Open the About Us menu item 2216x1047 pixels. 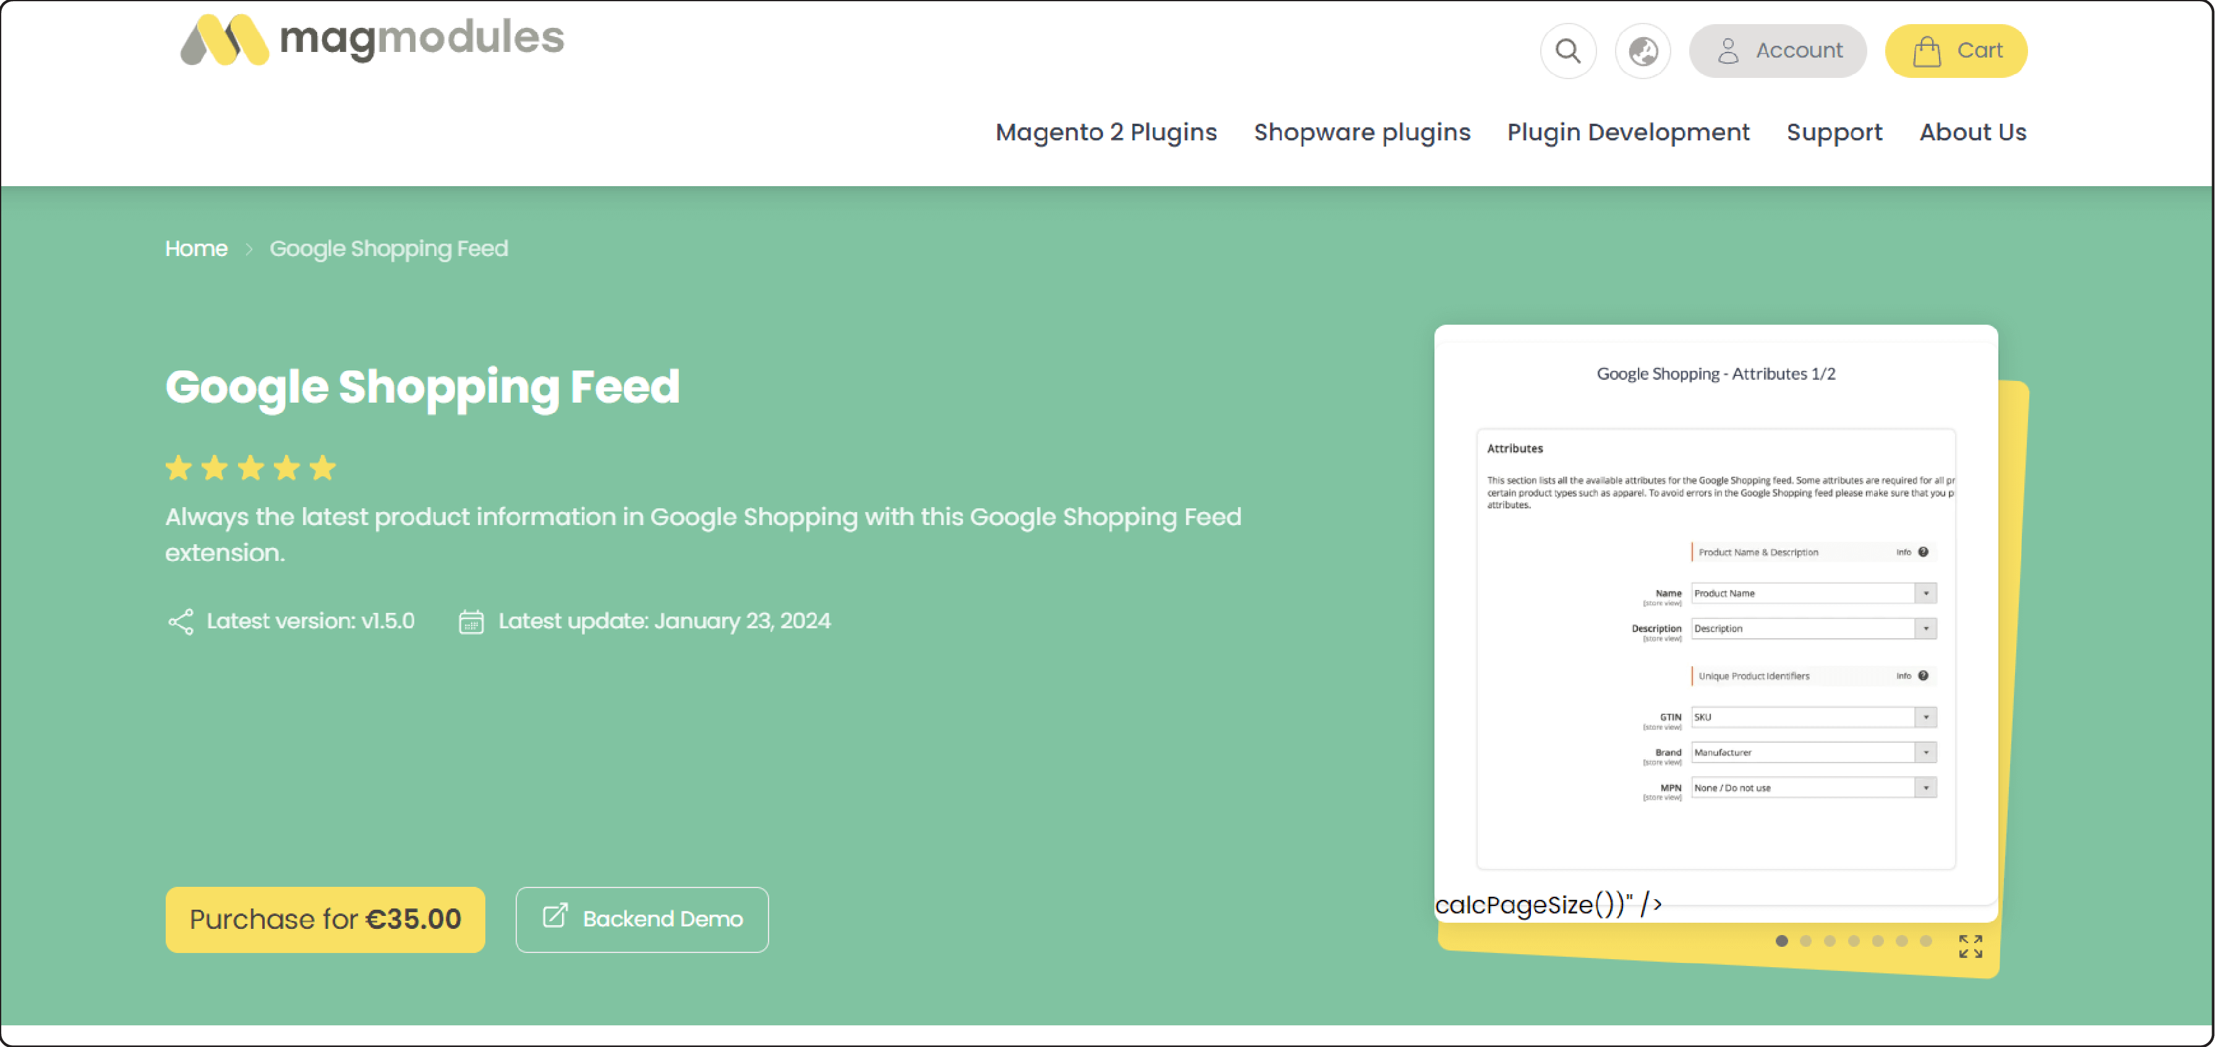click(x=1972, y=132)
